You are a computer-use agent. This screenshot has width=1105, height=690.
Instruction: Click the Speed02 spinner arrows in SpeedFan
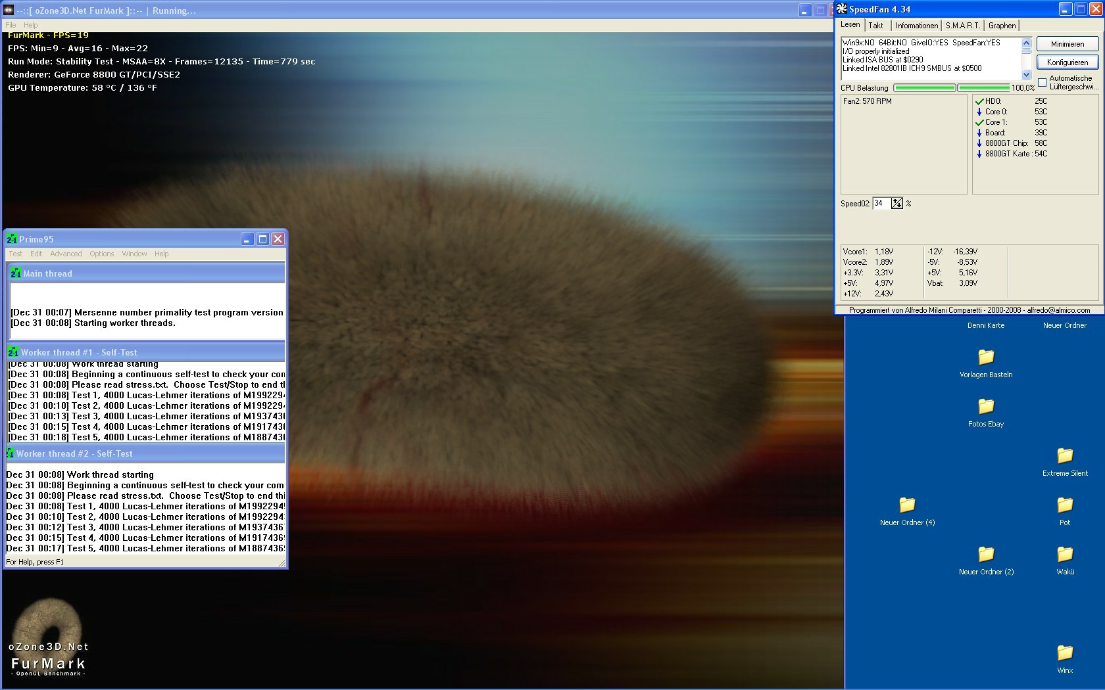click(x=897, y=204)
